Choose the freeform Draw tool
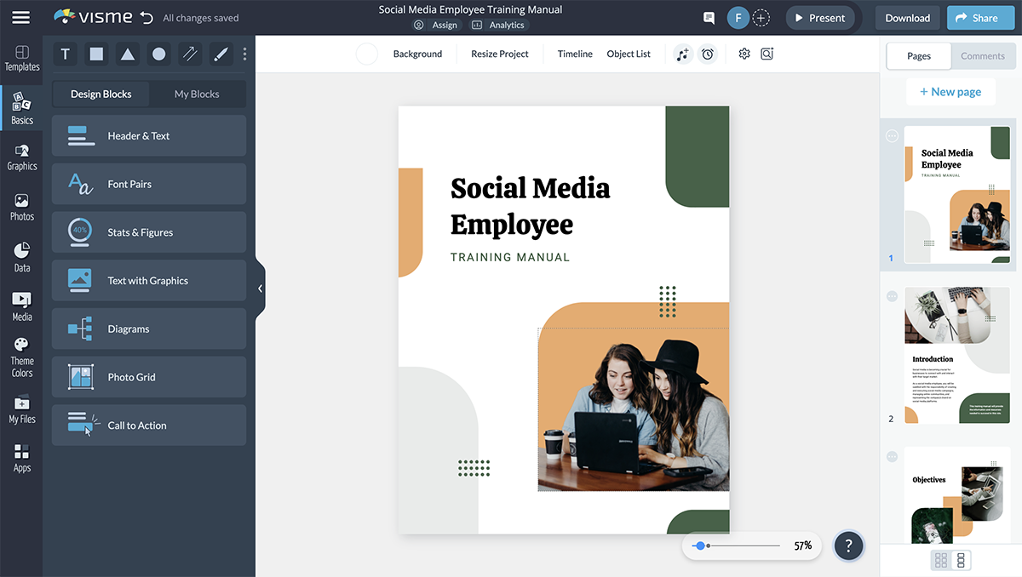The height and width of the screenshot is (577, 1022). pos(220,54)
